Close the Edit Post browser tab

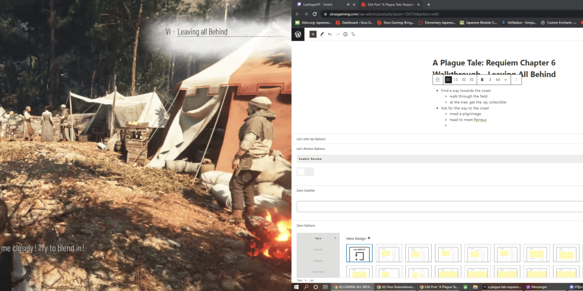(419, 4)
